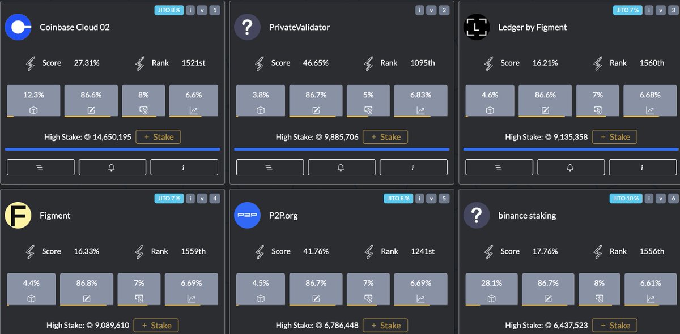
Task: Open the info button at bottom of Coinbase Cloud 02
Action: (184, 167)
